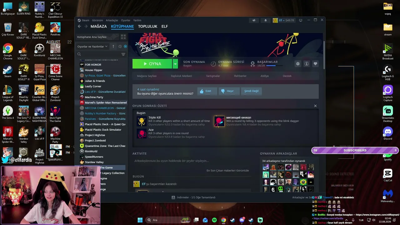
Task: Select Project Zomboid in the library list
Action: click(x=95, y=141)
